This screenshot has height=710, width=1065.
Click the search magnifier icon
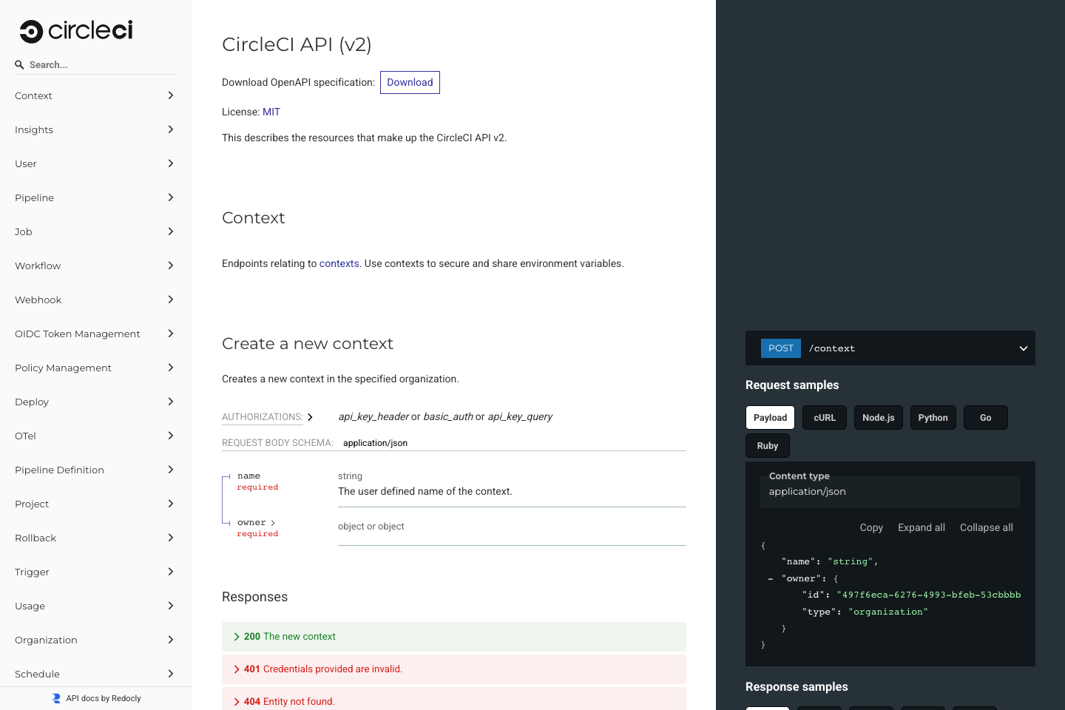click(x=19, y=64)
